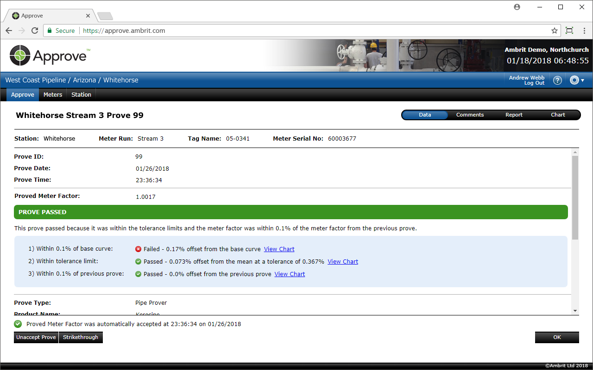The height and width of the screenshot is (370, 593).
Task: Open the help question mark icon
Action: point(558,80)
